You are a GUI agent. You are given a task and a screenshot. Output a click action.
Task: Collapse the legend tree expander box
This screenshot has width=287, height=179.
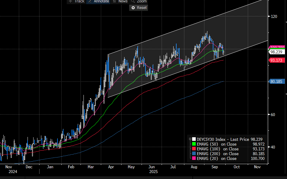coord(190,139)
